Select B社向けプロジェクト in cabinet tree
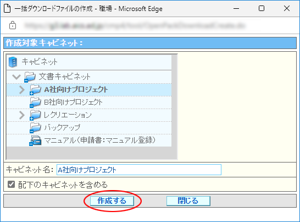The height and width of the screenshot is (222, 300). (x=74, y=102)
